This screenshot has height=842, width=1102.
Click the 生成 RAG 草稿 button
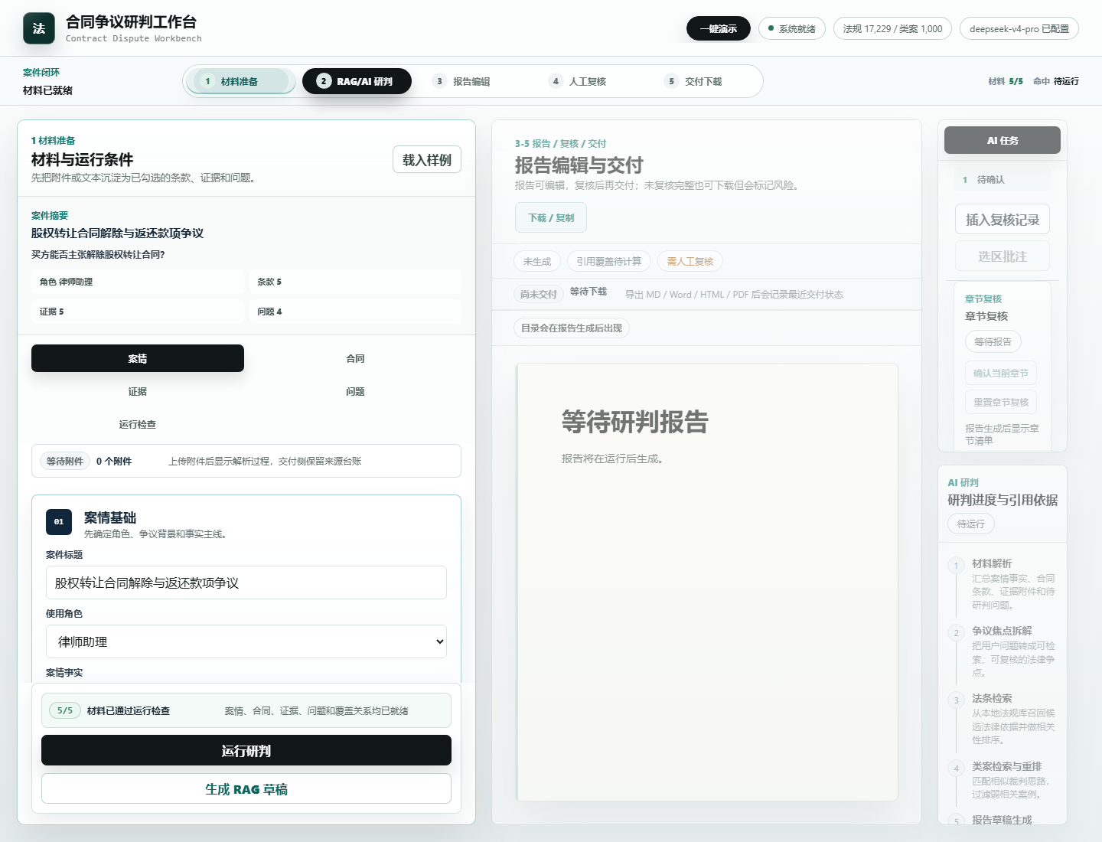[246, 788]
